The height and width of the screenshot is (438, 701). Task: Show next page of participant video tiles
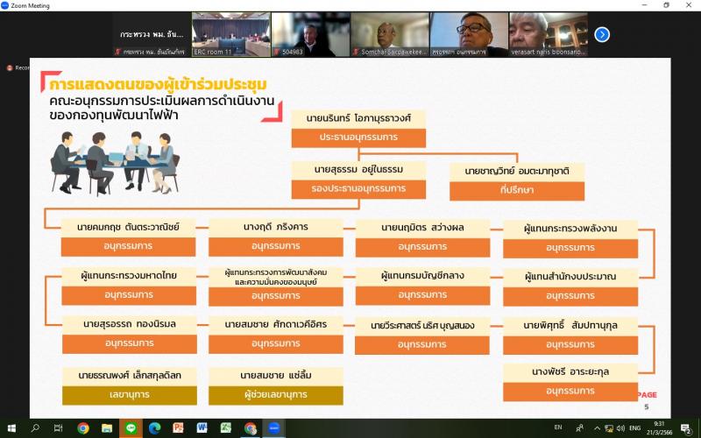coord(602,34)
